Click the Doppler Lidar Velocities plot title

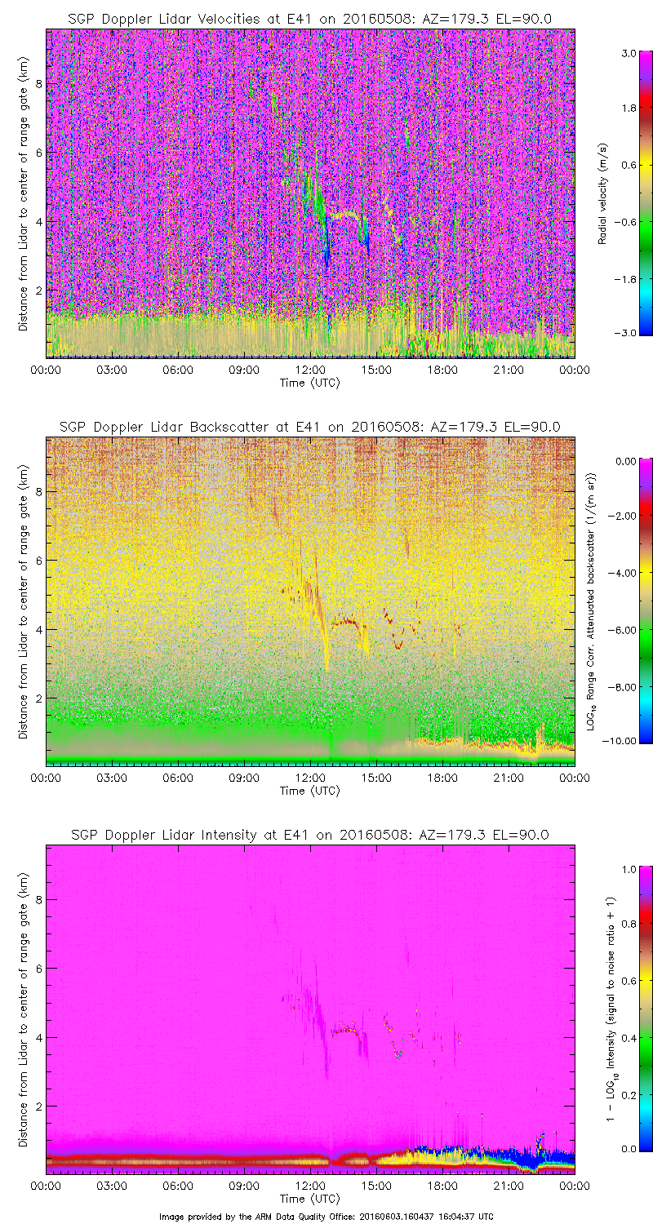(309, 18)
